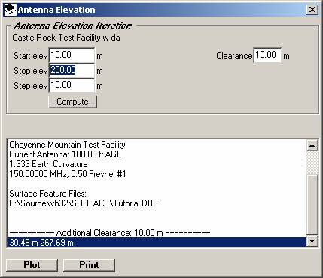The width and height of the screenshot is (323, 278).
Task: Open the Plot button
Action: click(x=32, y=265)
